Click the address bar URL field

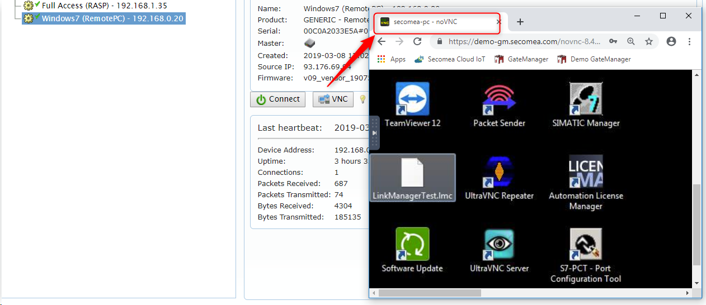pyautogui.click(x=524, y=41)
